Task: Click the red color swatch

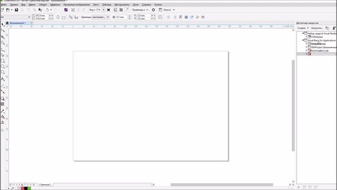Action: 23,188
